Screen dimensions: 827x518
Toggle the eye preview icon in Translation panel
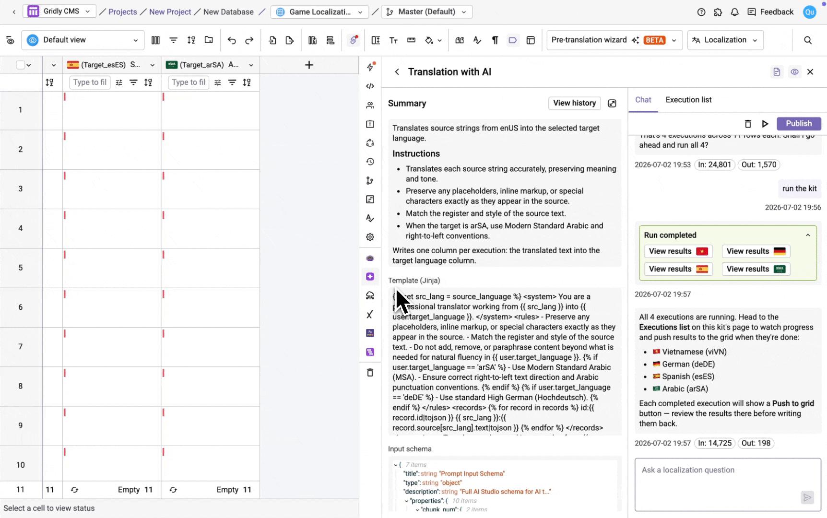[x=795, y=72]
